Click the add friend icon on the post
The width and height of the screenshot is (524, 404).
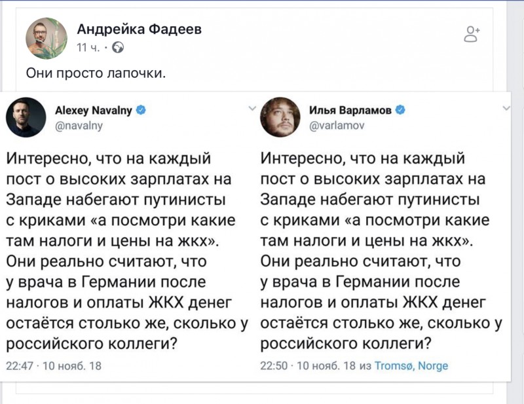click(472, 34)
